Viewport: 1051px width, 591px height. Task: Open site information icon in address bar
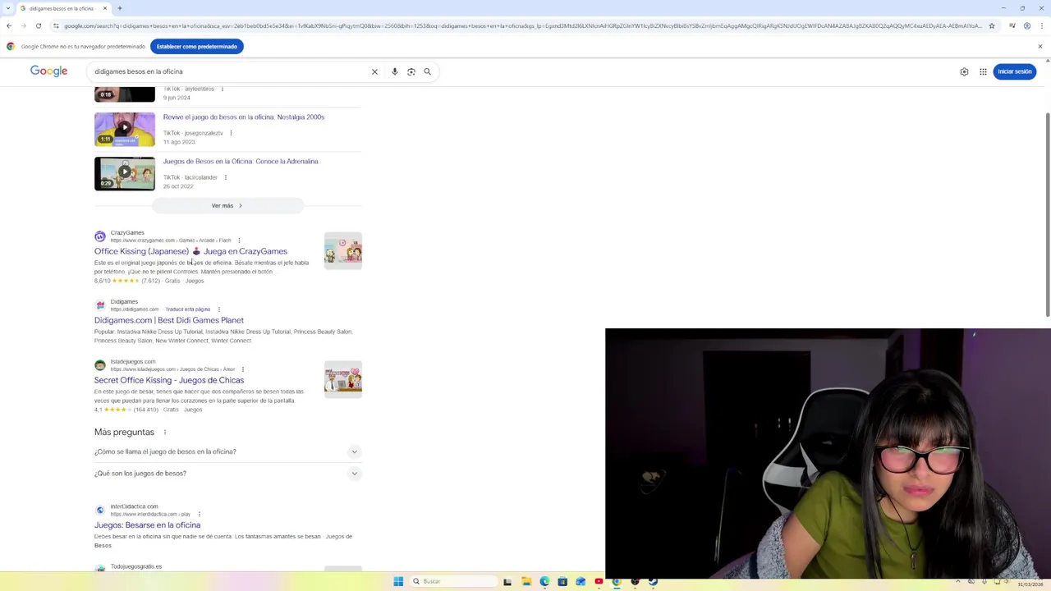[56, 26]
